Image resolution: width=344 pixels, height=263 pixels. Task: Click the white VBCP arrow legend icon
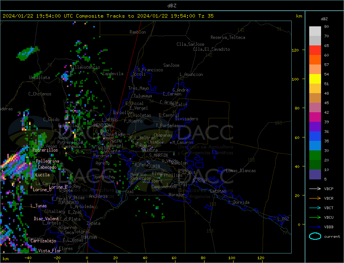(x=315, y=189)
